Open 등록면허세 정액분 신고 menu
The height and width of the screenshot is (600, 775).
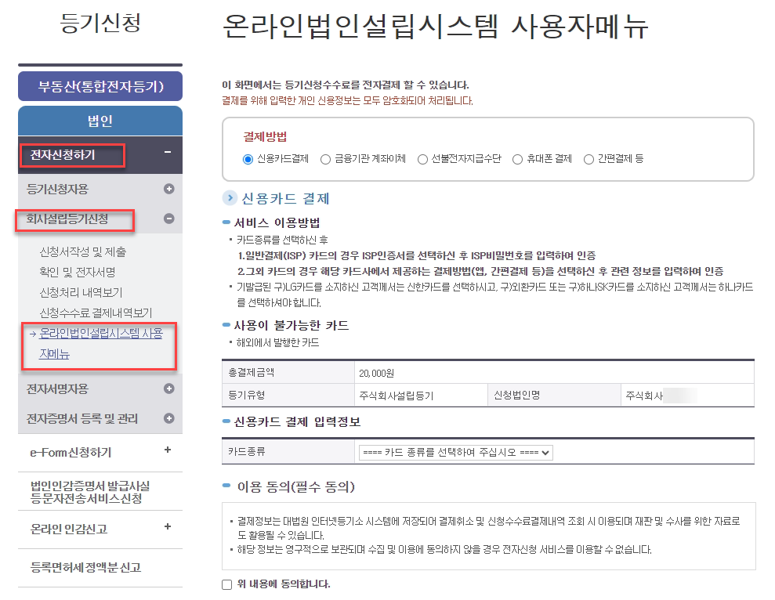[x=86, y=567]
